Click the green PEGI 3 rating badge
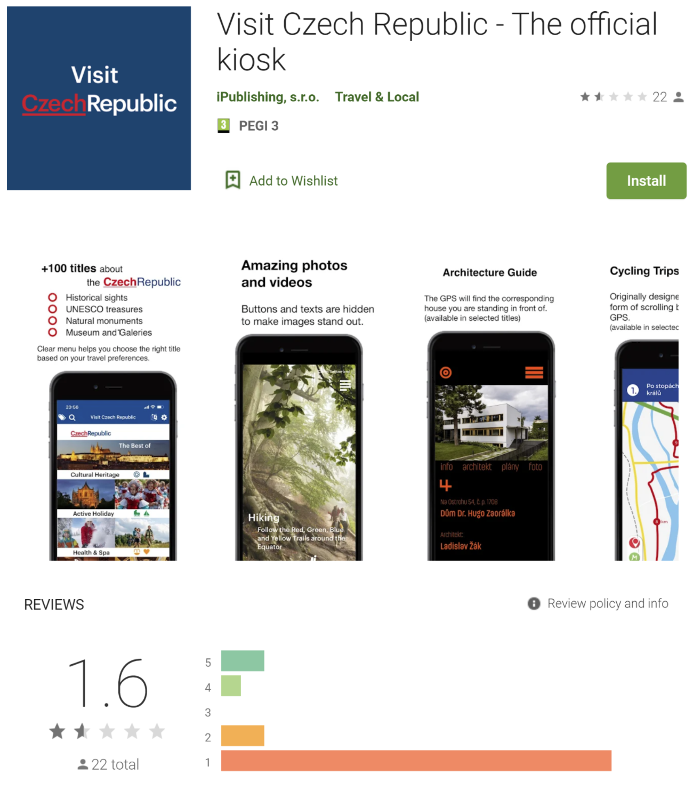This screenshot has width=693, height=799. click(223, 126)
